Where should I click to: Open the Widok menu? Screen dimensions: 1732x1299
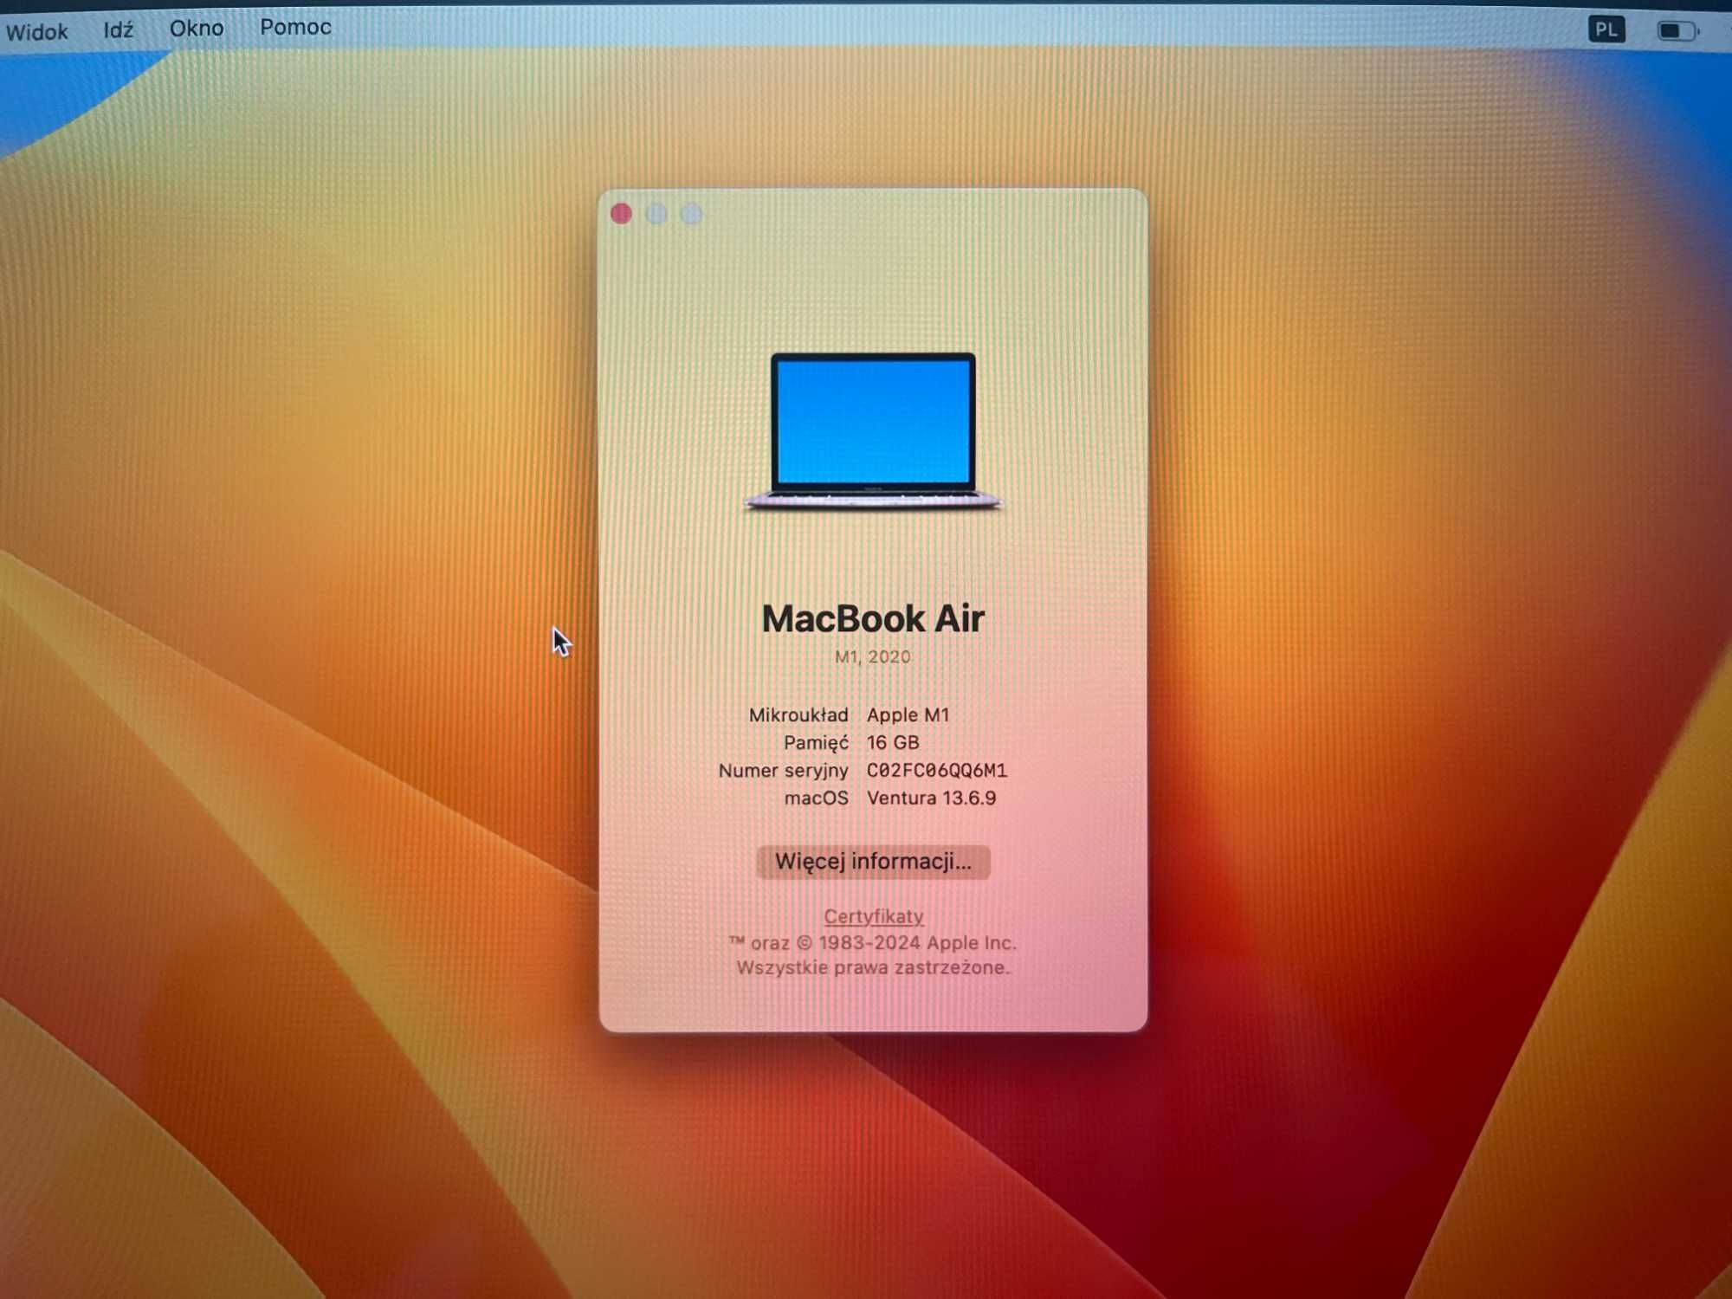tap(36, 32)
